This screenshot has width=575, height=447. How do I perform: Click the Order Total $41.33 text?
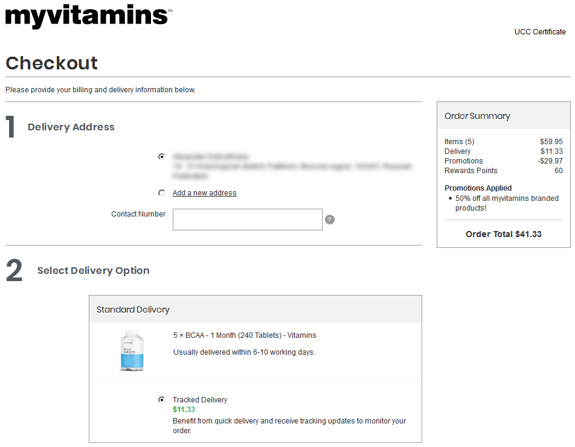503,234
